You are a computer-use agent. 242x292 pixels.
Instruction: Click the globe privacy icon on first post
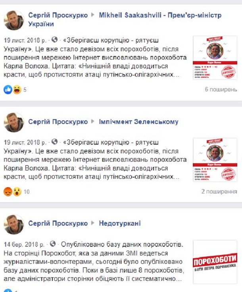(x=54, y=40)
